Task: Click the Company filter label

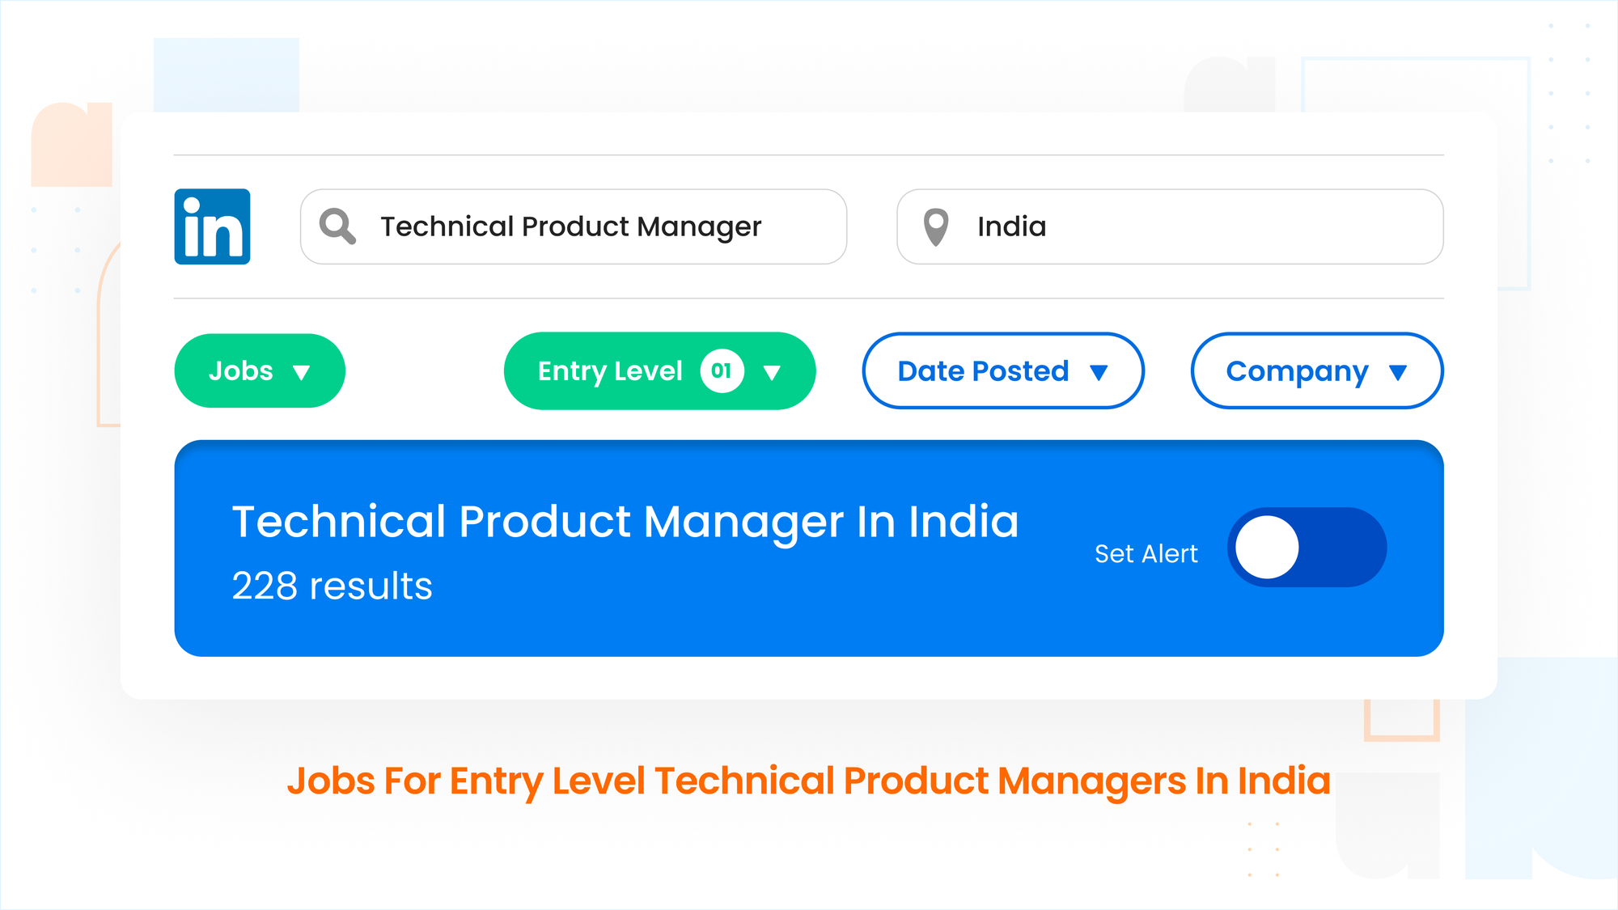Action: point(1297,372)
